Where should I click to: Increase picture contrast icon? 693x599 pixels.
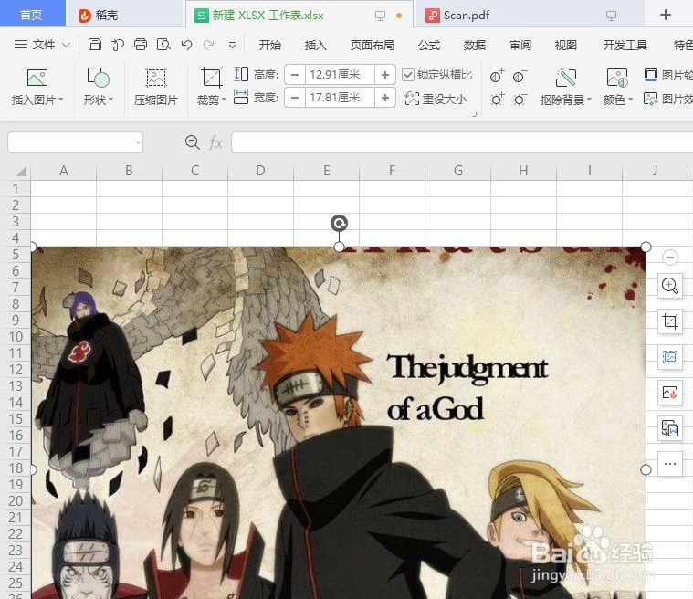[x=497, y=76]
